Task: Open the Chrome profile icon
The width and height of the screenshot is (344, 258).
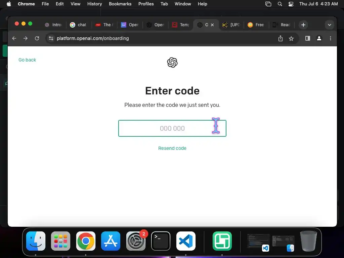Action: click(319, 38)
